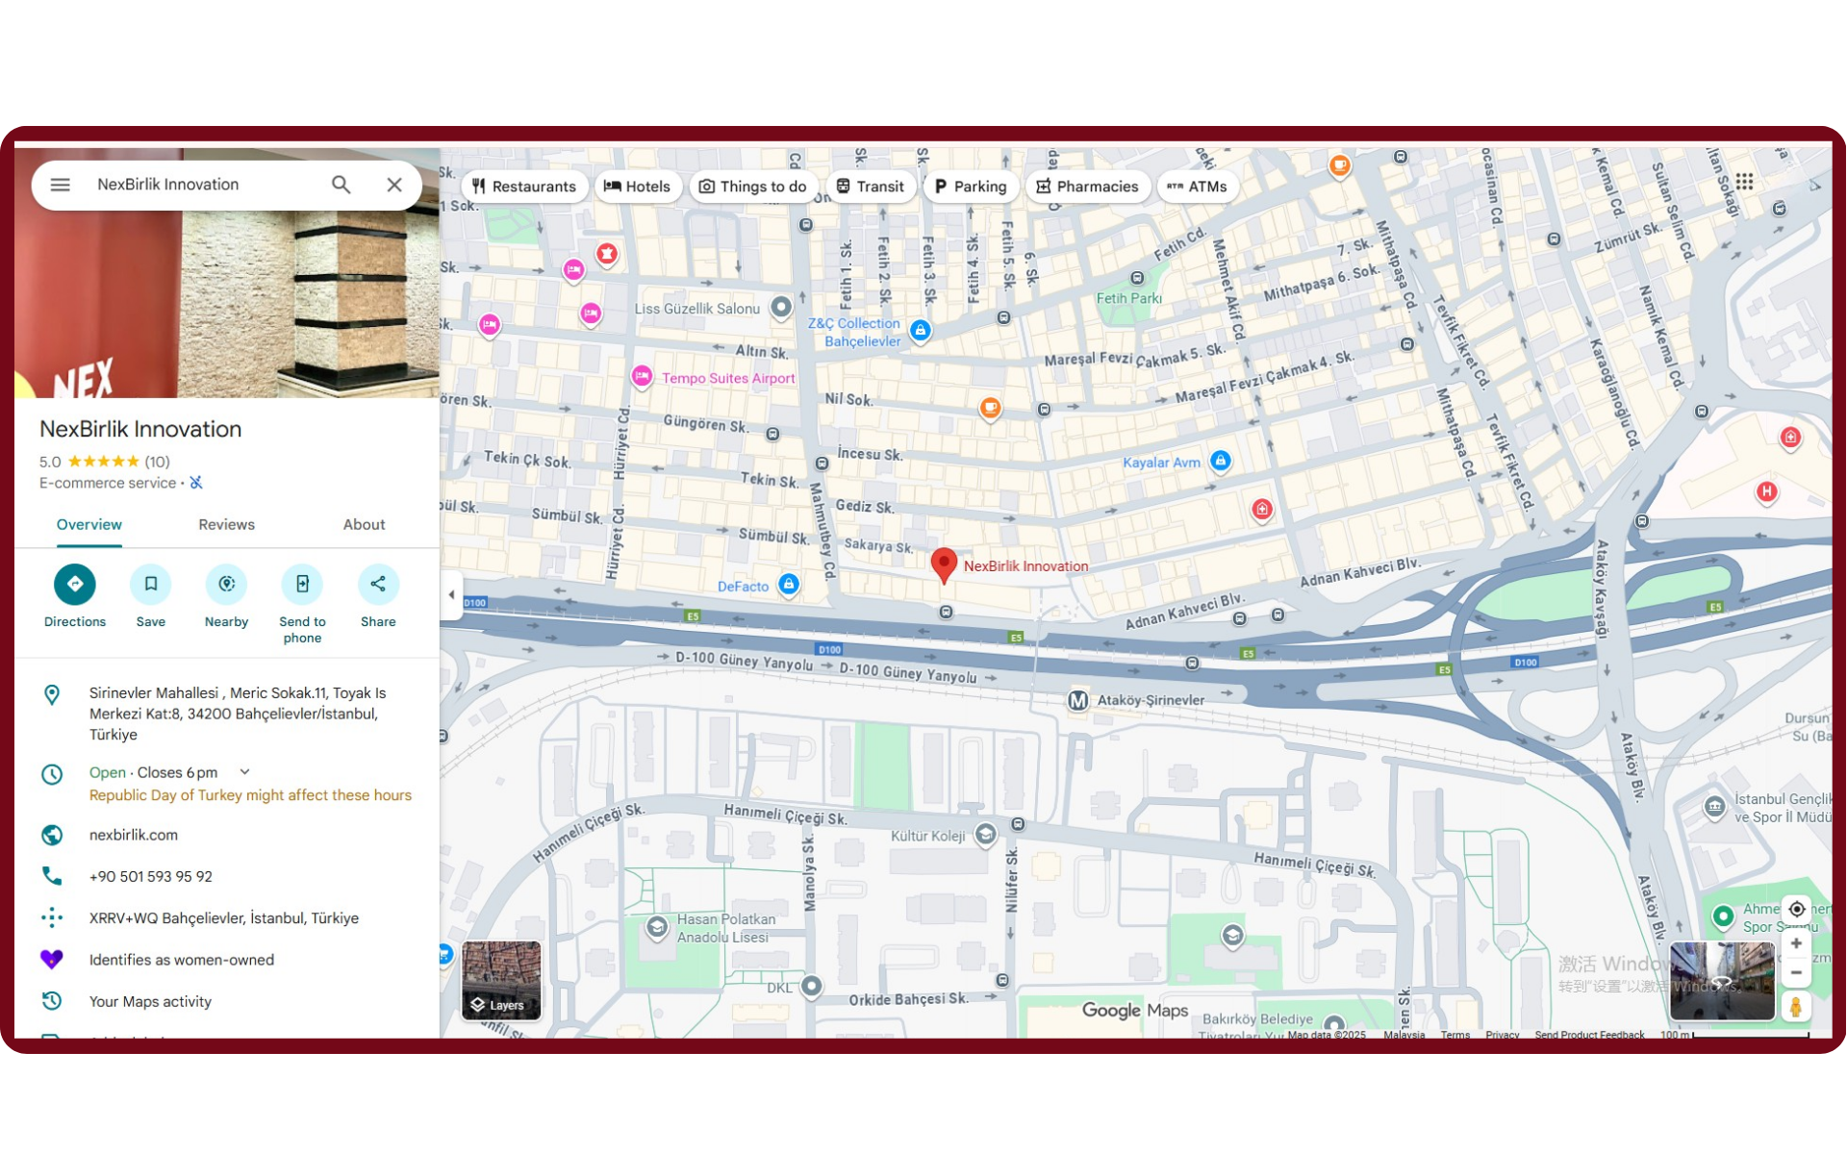Clear the NexBirlik Innovation search
This screenshot has width=1847, height=1154.
pos(394,185)
